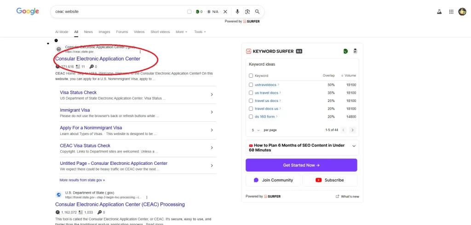This screenshot has width=471, height=225.
Task: Select the All results tab
Action: pos(76,32)
